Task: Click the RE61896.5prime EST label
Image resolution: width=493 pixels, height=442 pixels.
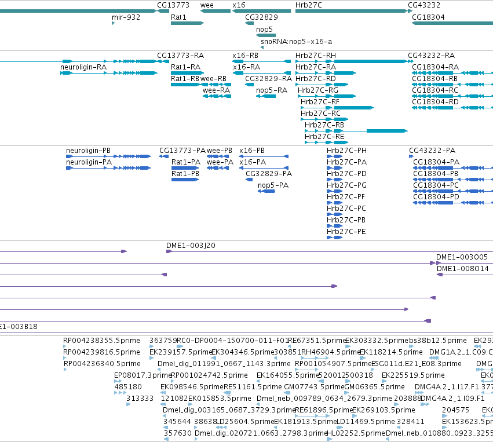Action: click(323, 410)
